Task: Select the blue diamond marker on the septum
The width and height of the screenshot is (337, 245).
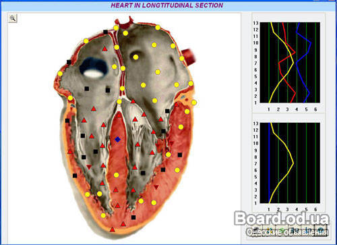Action: click(117, 140)
